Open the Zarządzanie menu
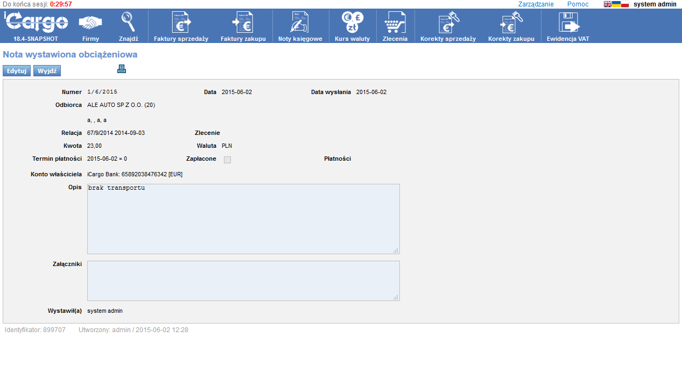The image size is (682, 366). tap(536, 4)
